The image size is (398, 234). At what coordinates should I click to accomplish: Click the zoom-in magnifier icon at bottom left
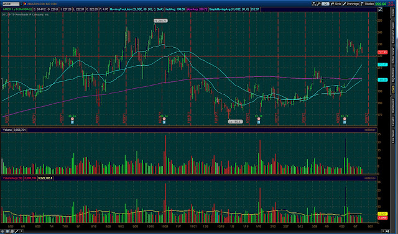[7, 231]
